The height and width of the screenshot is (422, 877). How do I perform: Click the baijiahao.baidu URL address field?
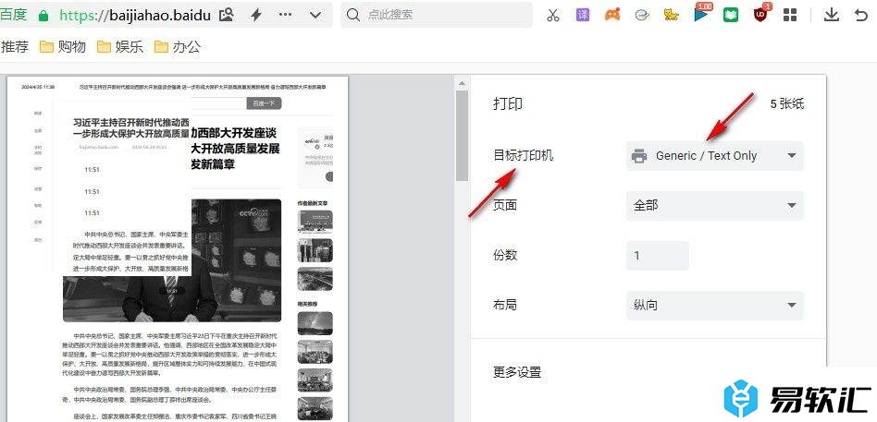point(135,15)
